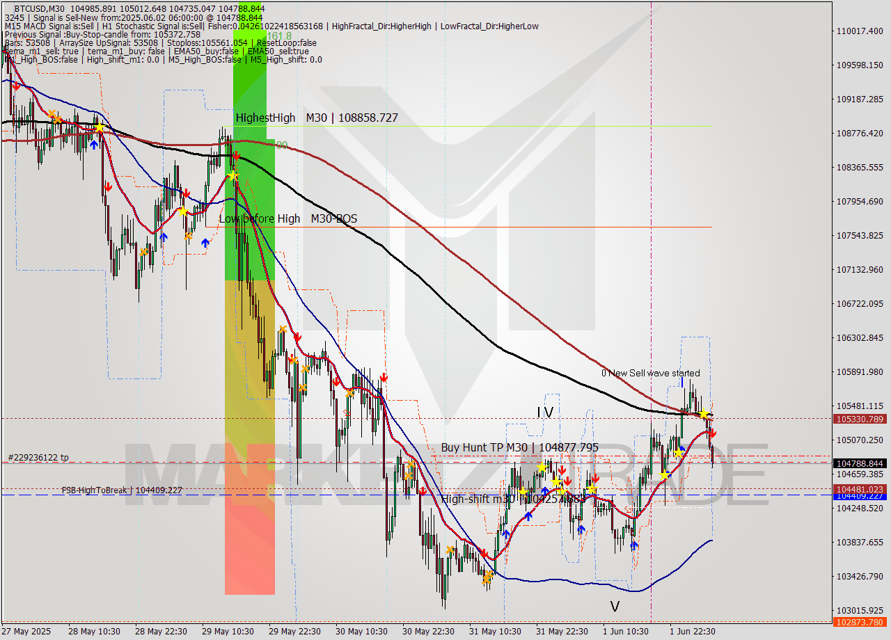The image size is (891, 640).
Task: Select the black 104788.844 current price label
Action: click(x=860, y=463)
